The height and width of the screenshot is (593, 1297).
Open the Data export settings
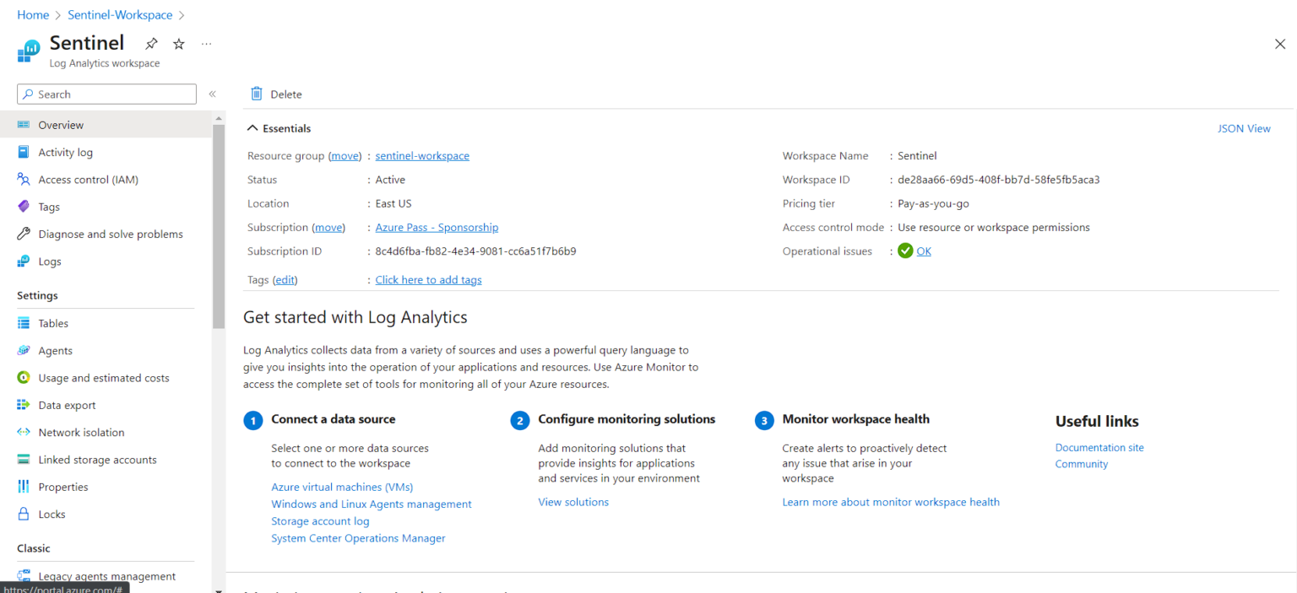tap(68, 405)
